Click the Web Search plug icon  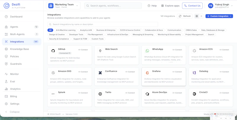coord(100,51)
